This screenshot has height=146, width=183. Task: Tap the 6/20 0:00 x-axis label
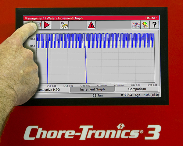[85, 86]
